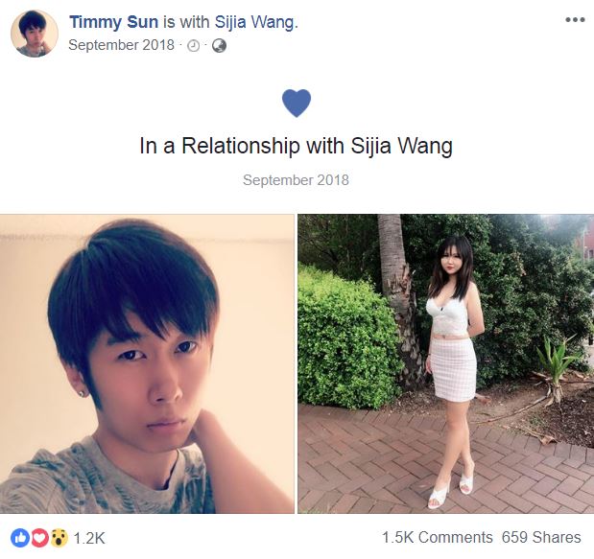Open Timmy Sun's profile name link
Viewport: 594px width, 559px height.
click(x=113, y=22)
